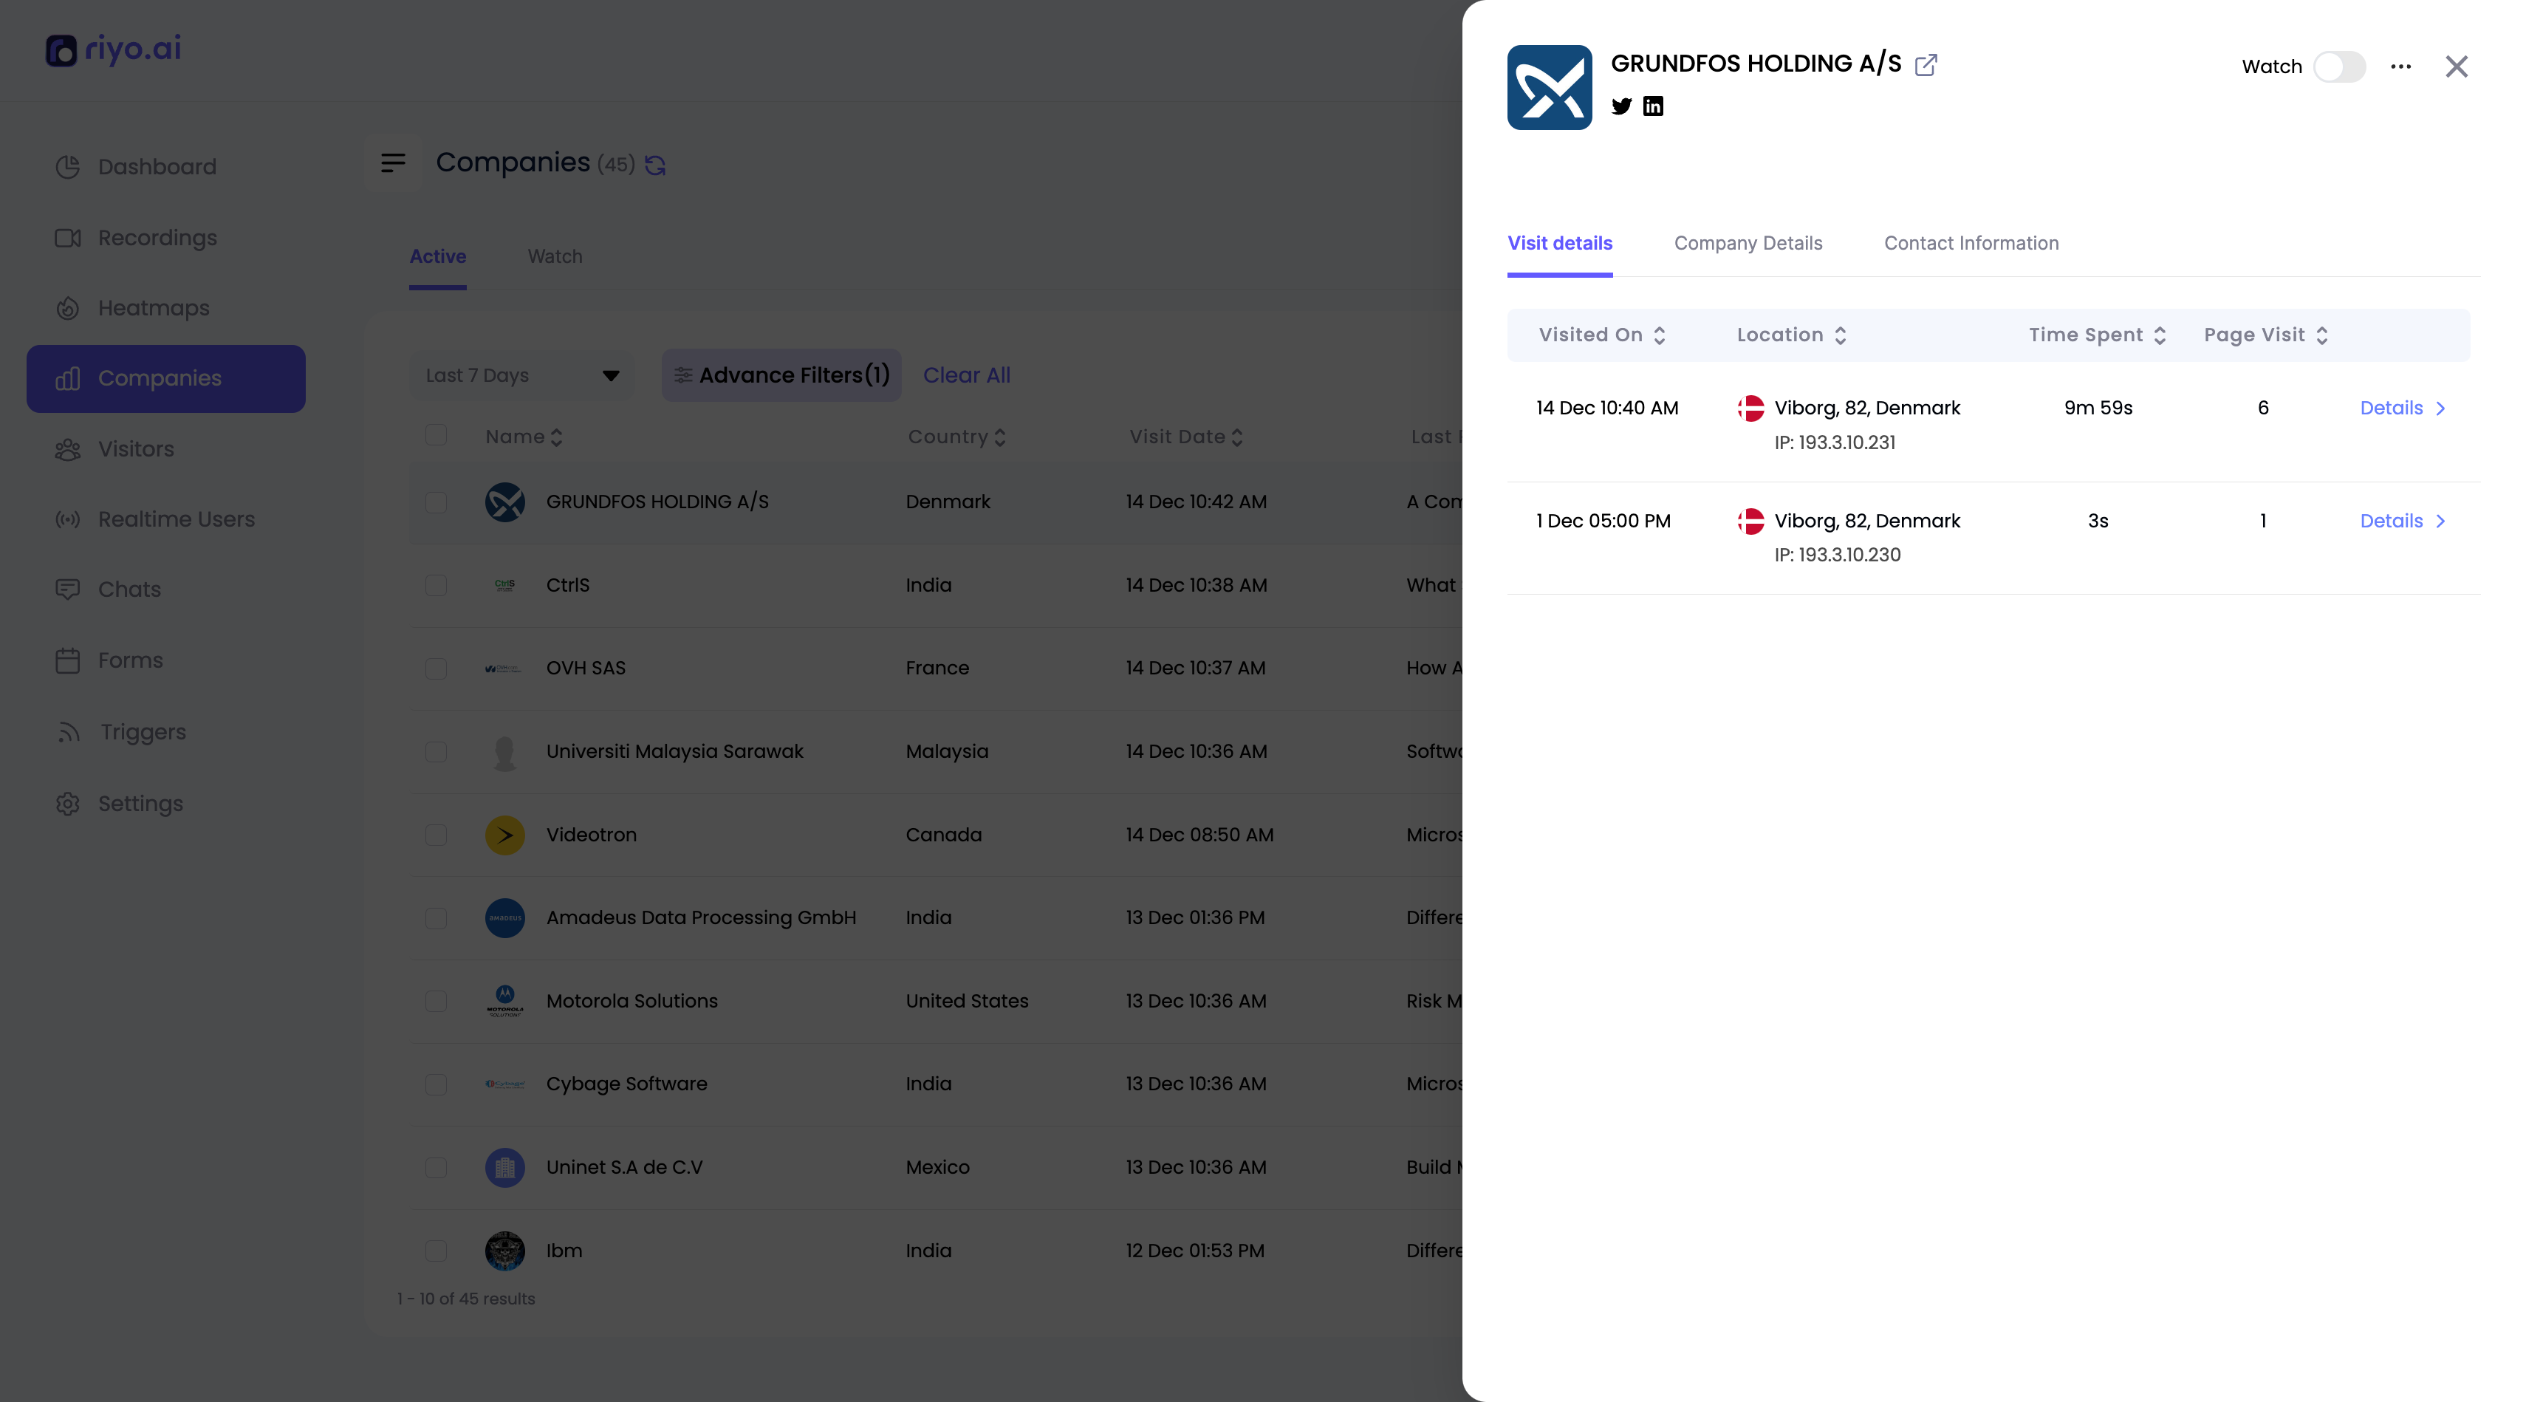2526x1402 pixels.
Task: Click the Heatmaps sidebar icon
Action: [x=68, y=308]
